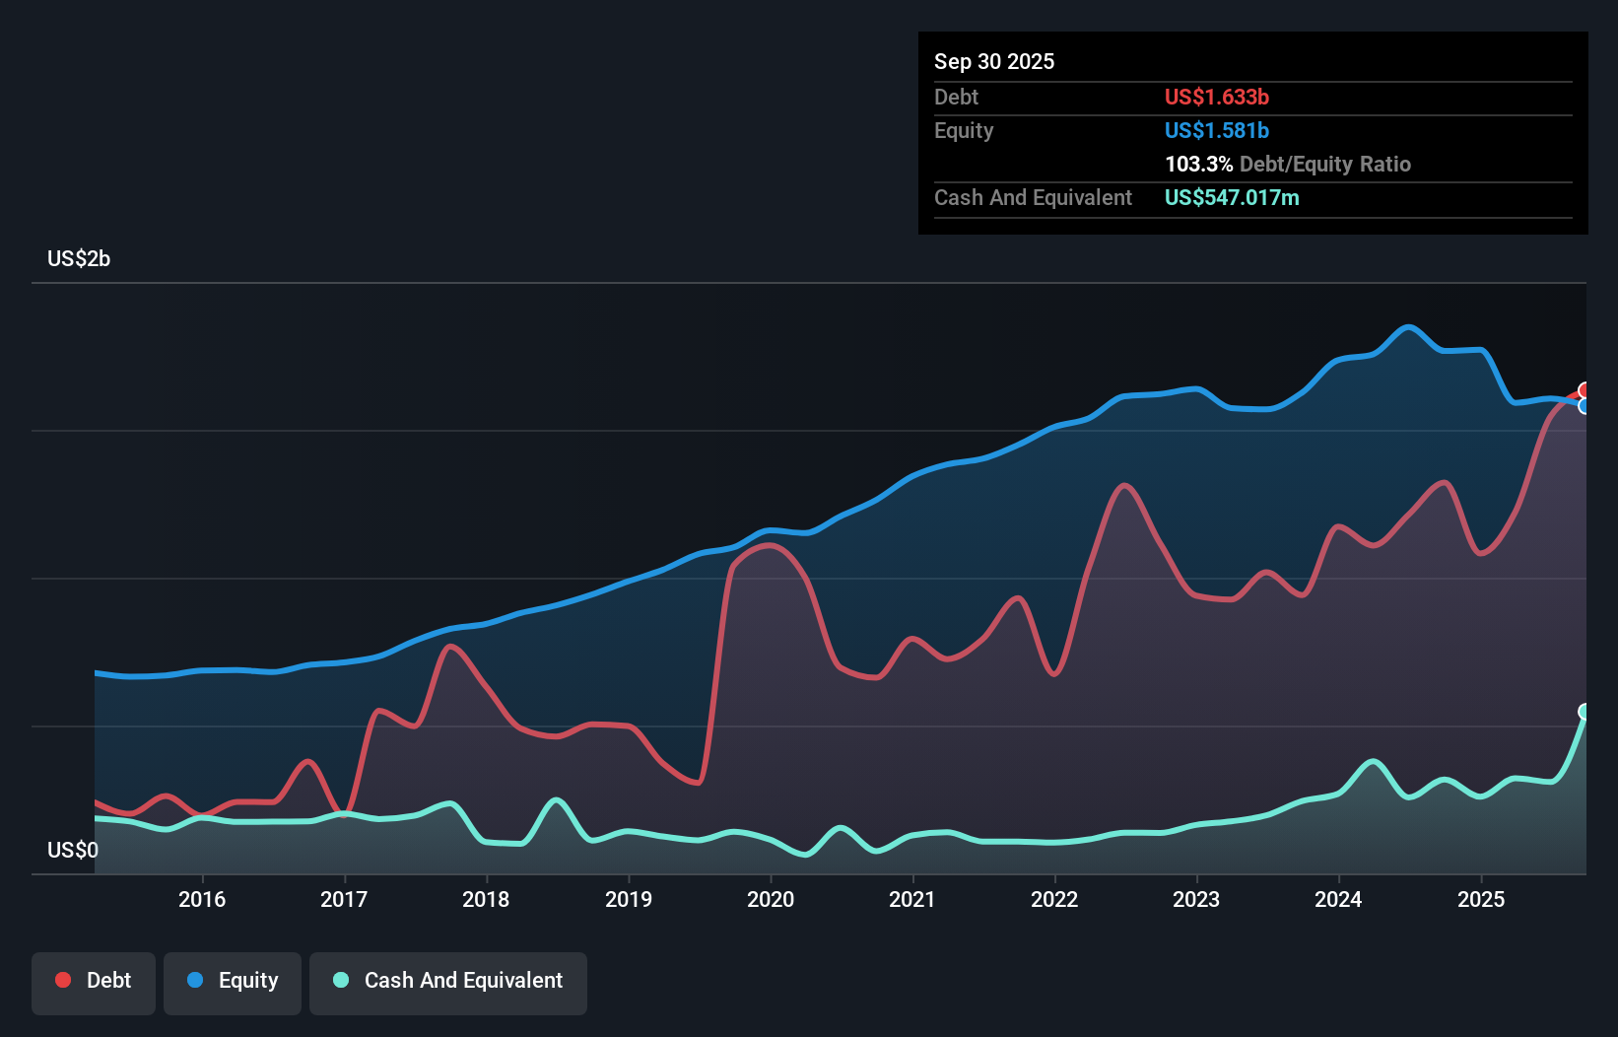Click the blue Equity endpoint marker

click(x=1585, y=406)
